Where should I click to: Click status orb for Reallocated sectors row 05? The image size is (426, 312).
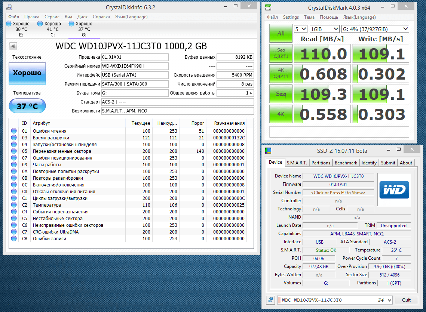(14, 151)
